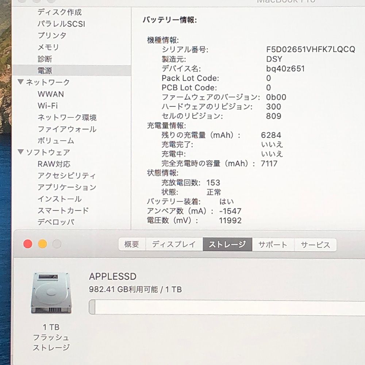Open プリンタ in the sidebar

pyautogui.click(x=52, y=35)
